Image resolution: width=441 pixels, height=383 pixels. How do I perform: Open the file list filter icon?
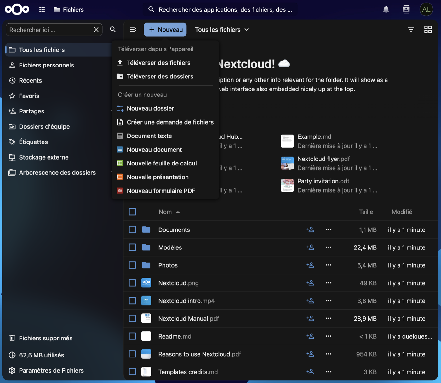(x=411, y=30)
